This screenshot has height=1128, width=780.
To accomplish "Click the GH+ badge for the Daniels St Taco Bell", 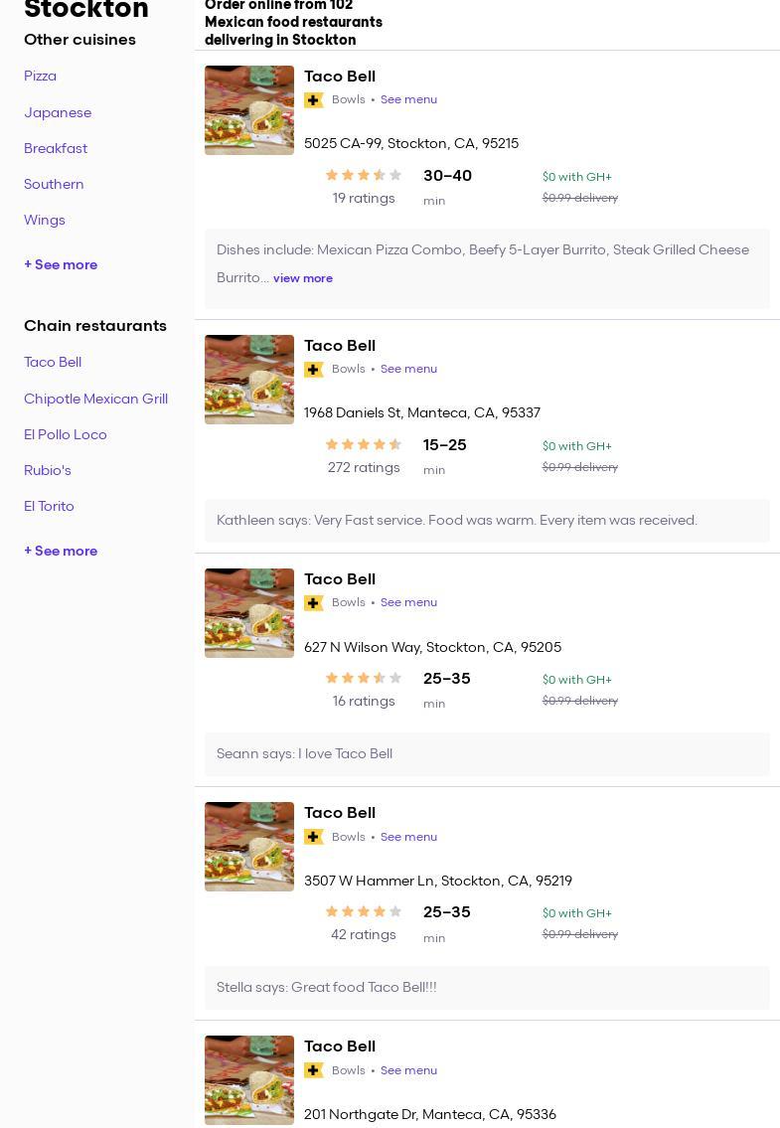I will [x=314, y=370].
